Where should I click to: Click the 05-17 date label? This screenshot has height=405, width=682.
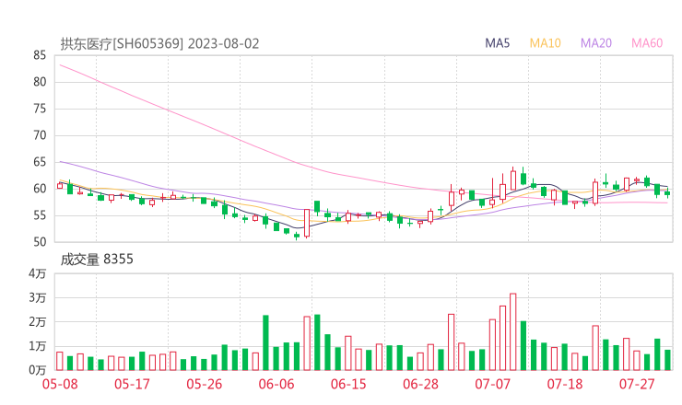[132, 384]
